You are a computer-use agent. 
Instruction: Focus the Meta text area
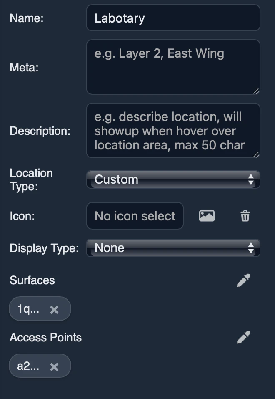(x=173, y=67)
